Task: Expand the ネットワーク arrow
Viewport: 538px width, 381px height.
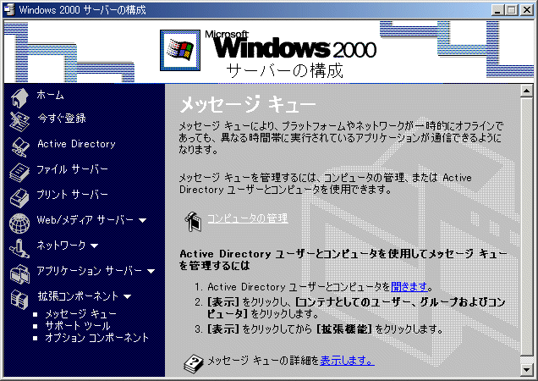Action: [x=95, y=246]
